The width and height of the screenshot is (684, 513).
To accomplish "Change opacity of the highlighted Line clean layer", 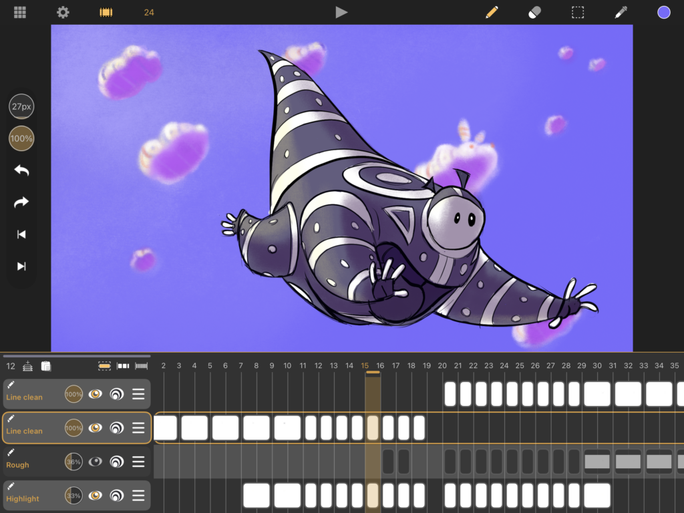I will coord(73,428).
